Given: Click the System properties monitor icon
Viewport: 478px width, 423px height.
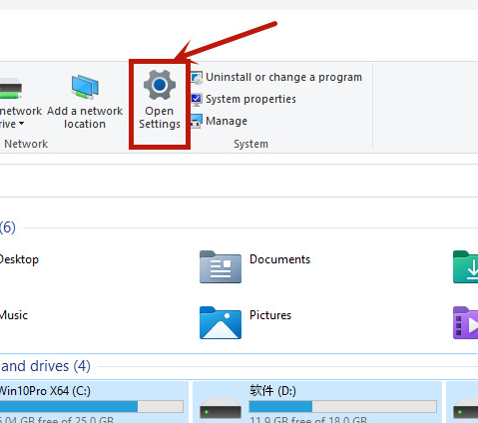Looking at the screenshot, I should coord(197,100).
